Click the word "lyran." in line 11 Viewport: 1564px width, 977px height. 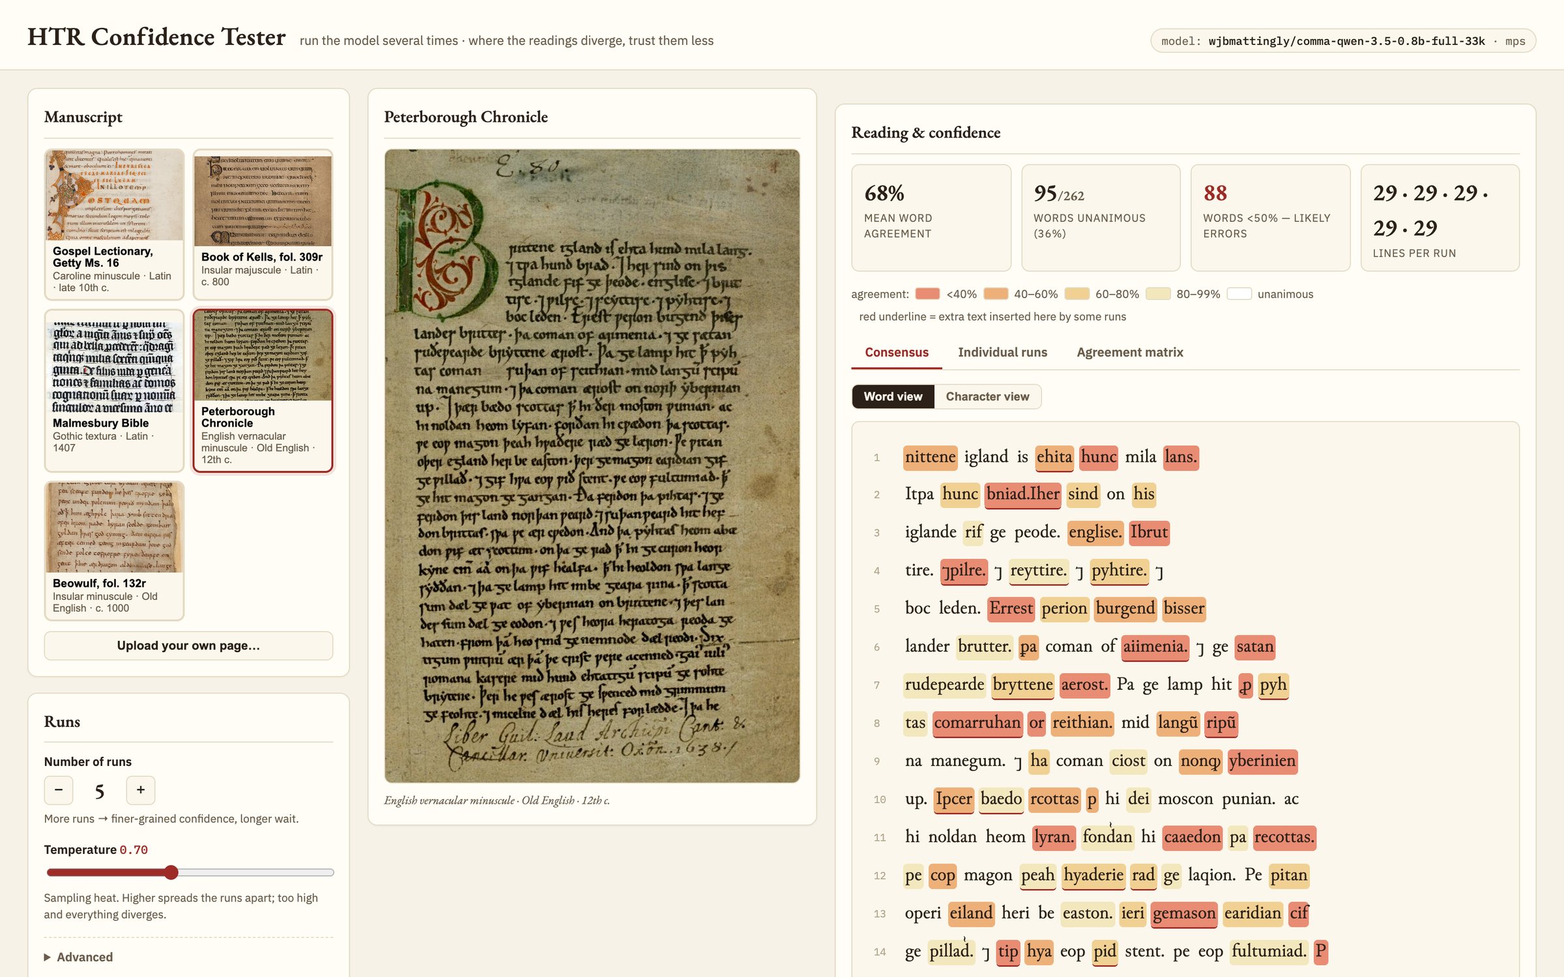click(1054, 838)
